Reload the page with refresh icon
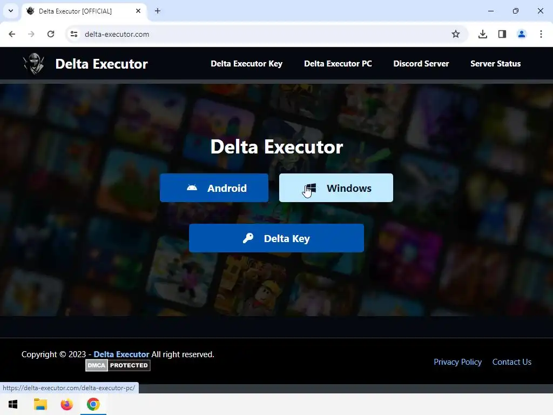Screen dimensions: 553x415 coord(51,34)
